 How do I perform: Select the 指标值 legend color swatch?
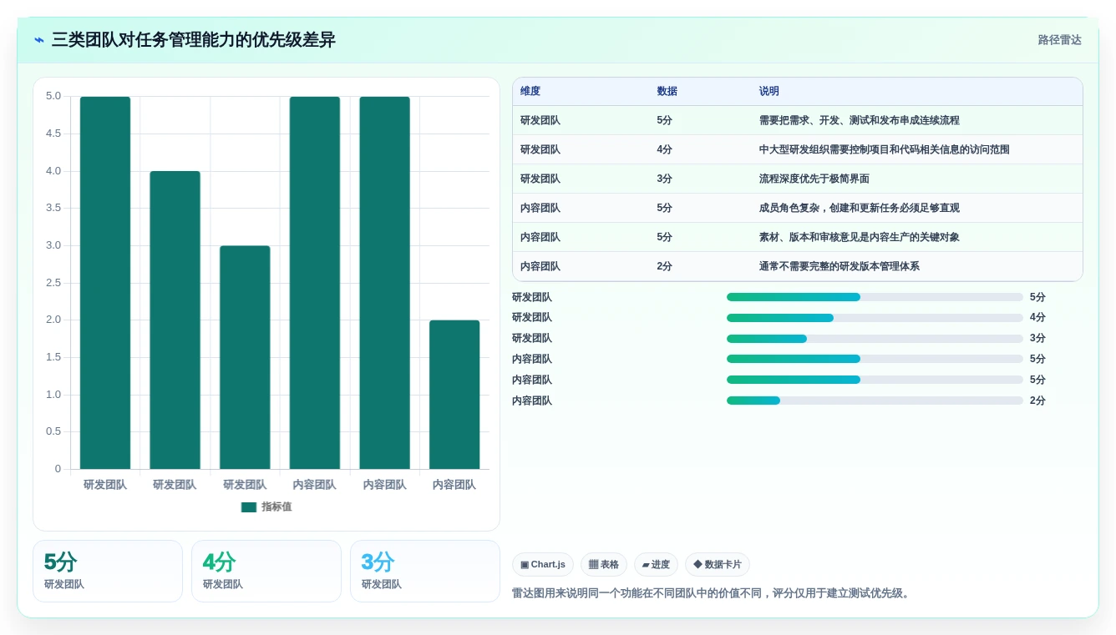click(x=249, y=506)
